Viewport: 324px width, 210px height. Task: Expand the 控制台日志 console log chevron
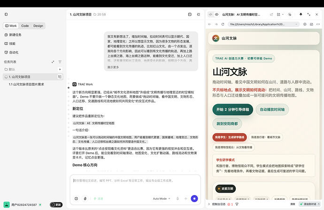click(209, 204)
